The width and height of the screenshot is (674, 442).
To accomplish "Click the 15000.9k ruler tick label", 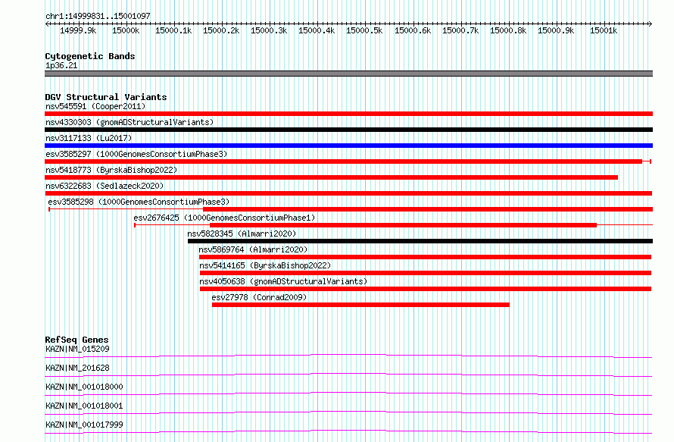I will (x=556, y=30).
